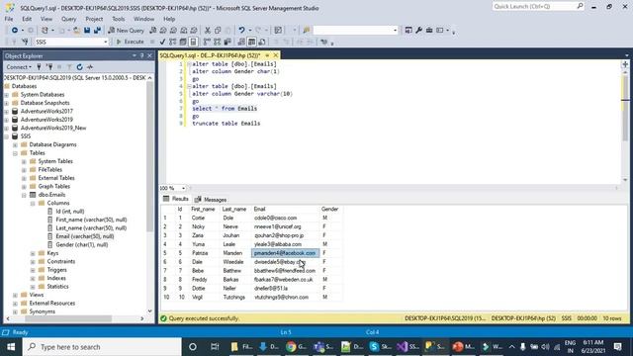Select Gender (char(1), null) column

[x=81, y=245]
